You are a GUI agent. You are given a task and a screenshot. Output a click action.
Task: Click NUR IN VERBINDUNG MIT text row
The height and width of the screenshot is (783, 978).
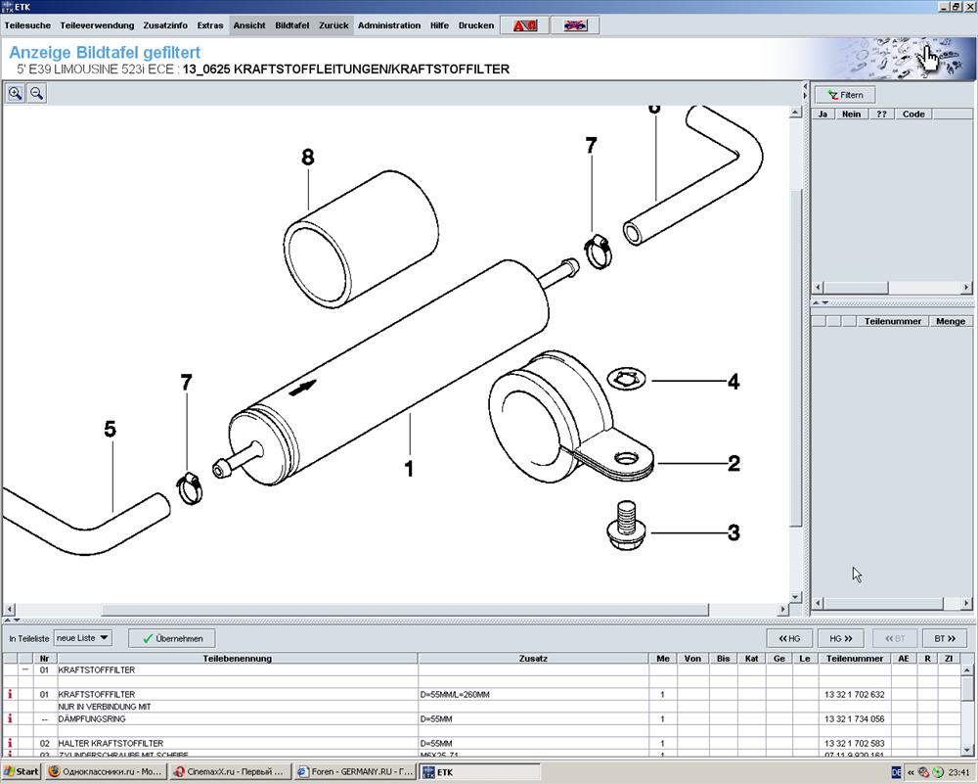coord(105,707)
